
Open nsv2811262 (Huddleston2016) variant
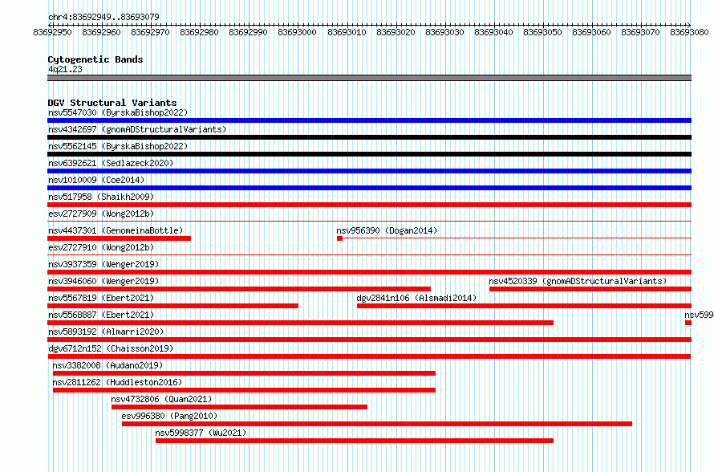(x=117, y=382)
